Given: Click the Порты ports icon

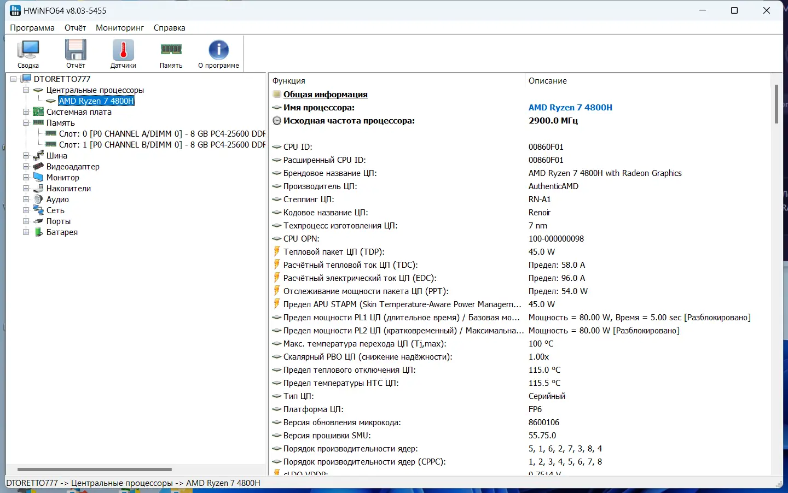Looking at the screenshot, I should (38, 221).
